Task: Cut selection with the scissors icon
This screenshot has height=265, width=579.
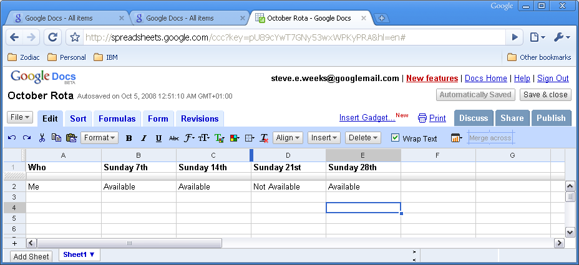Action: tap(42, 138)
